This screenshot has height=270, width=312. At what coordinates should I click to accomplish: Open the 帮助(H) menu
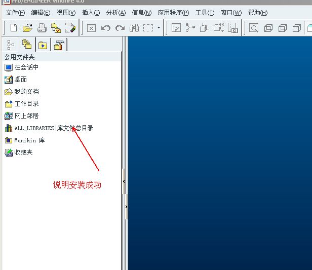click(258, 13)
